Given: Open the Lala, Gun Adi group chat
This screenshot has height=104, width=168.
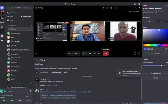Looking at the screenshot, I should (19, 58).
